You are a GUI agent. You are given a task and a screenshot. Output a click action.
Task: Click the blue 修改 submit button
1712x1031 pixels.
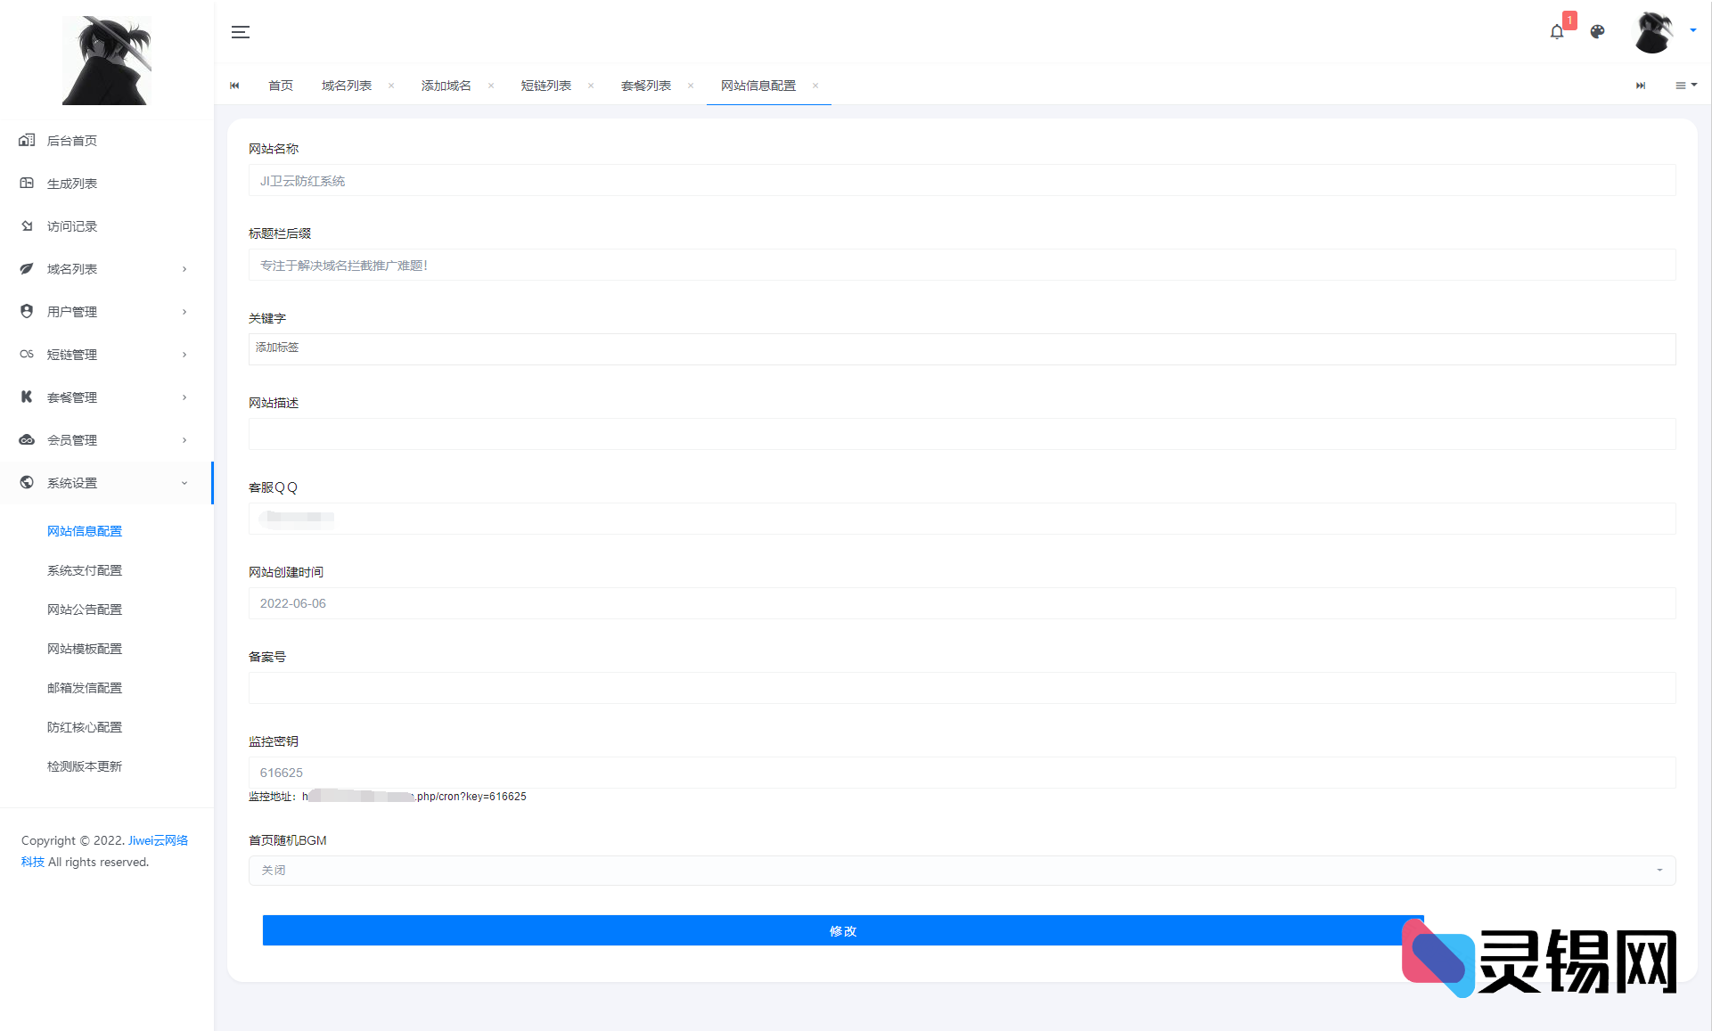point(841,930)
